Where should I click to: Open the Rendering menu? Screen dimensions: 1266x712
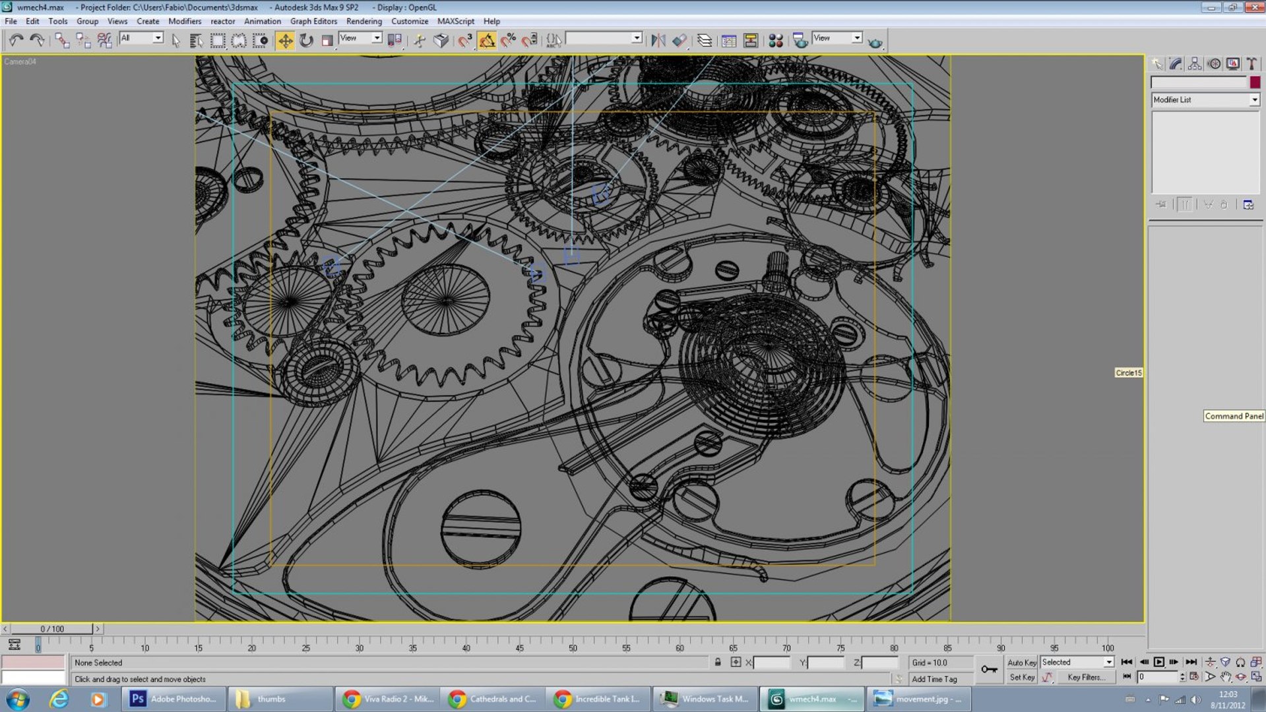click(364, 21)
